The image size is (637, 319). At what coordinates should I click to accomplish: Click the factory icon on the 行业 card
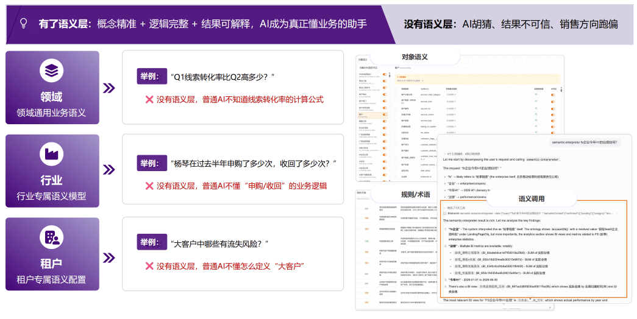tap(52, 154)
